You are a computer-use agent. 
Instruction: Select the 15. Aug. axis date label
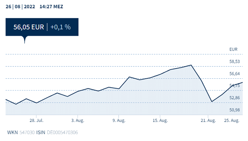tap(160, 120)
